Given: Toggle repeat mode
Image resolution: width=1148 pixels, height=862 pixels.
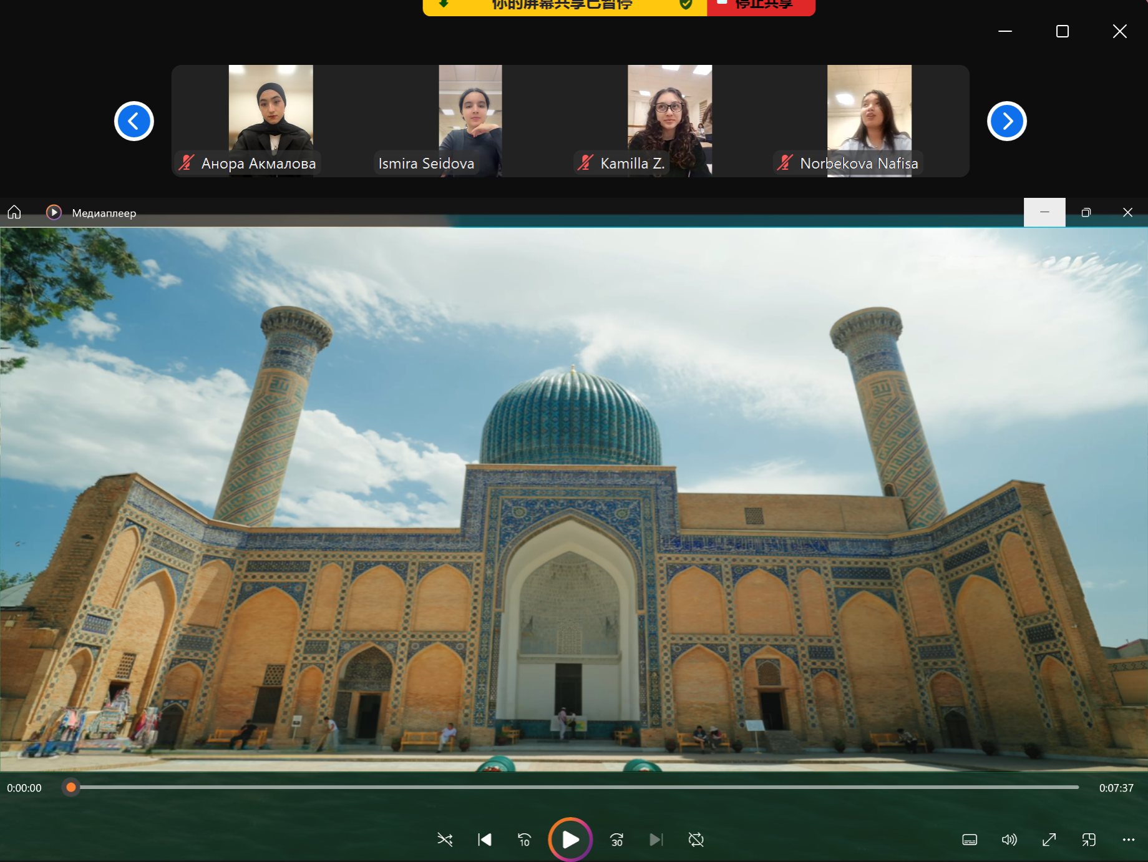Looking at the screenshot, I should (696, 840).
